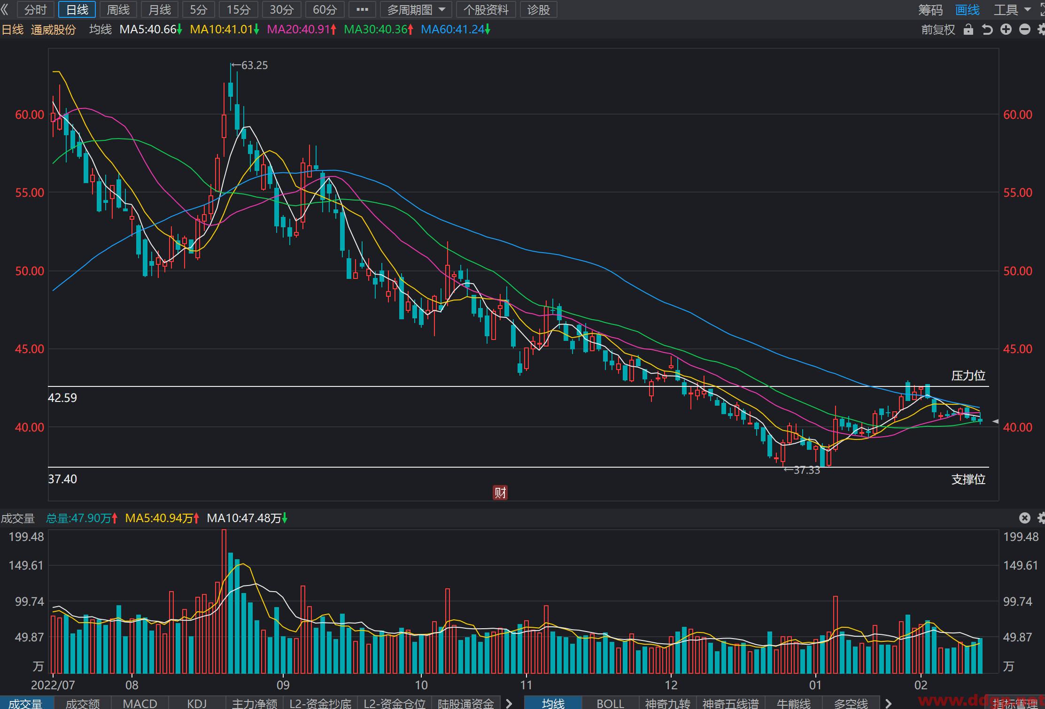The width and height of the screenshot is (1045, 709).
Task: Switch to 30分 period
Action: 282,9
